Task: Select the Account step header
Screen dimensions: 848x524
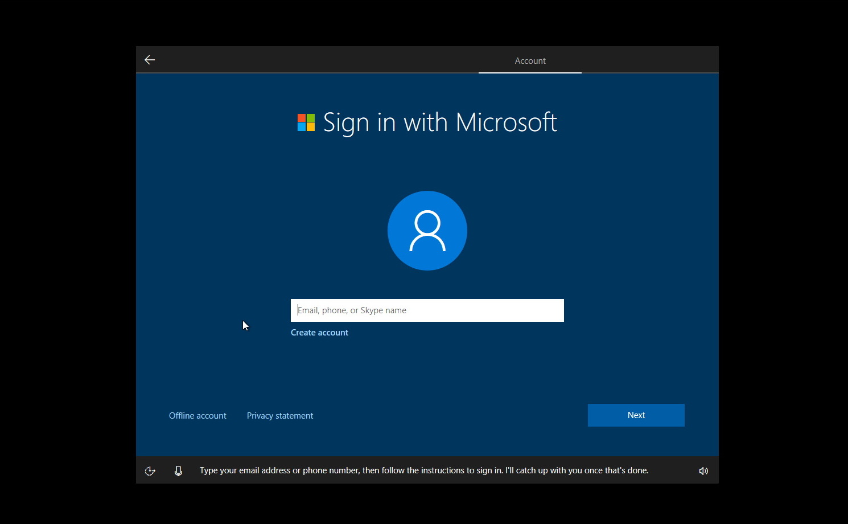Action: coord(529,60)
